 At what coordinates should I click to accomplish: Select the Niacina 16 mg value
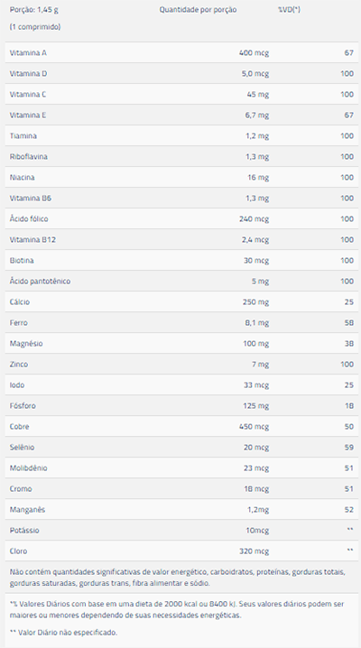(x=258, y=177)
